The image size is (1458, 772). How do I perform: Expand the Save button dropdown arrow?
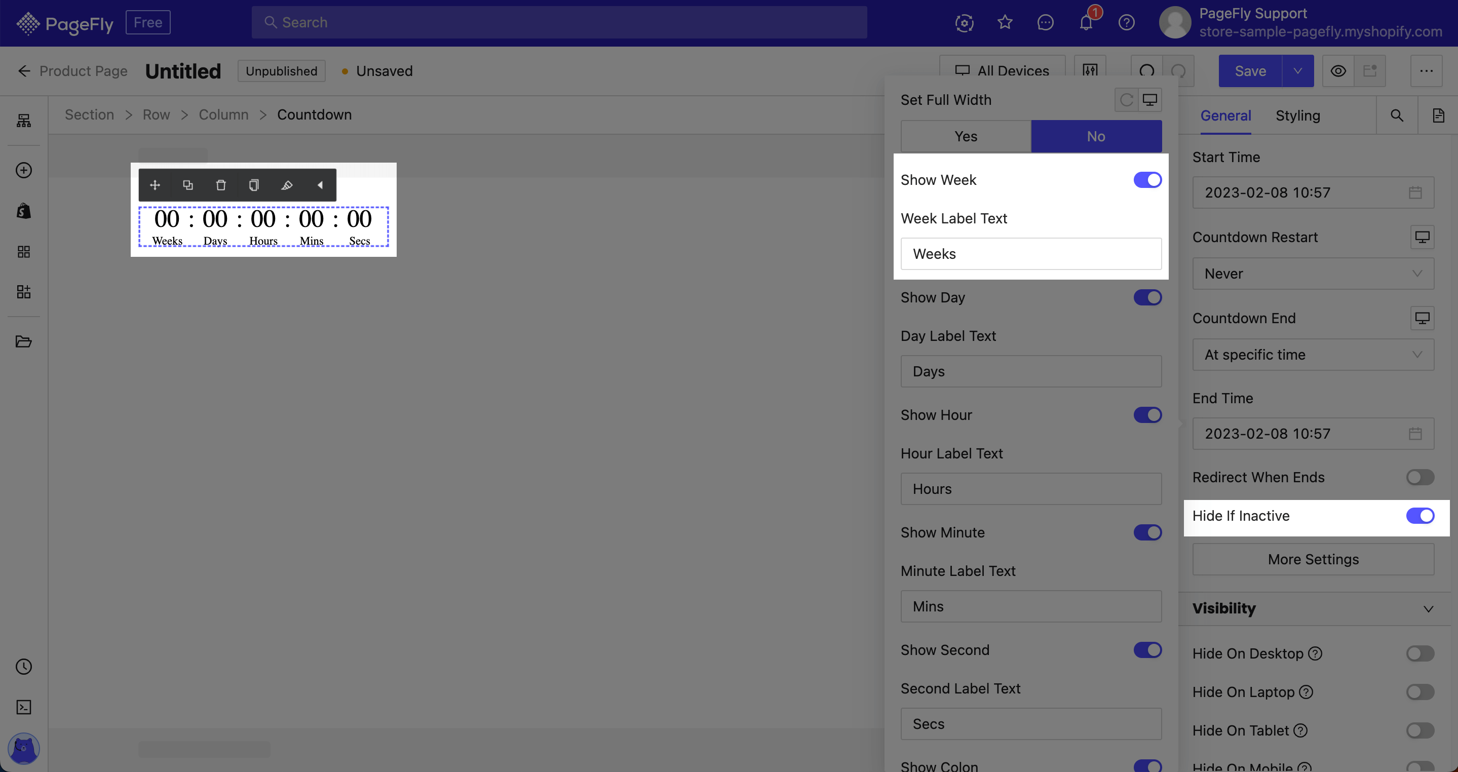pos(1298,71)
